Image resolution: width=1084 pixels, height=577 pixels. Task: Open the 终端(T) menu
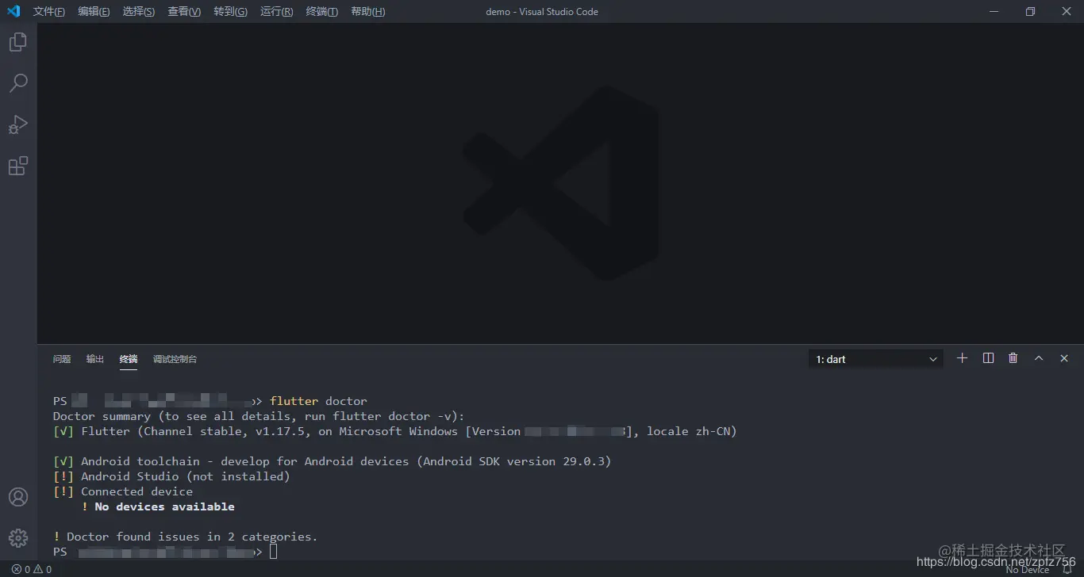click(x=321, y=11)
